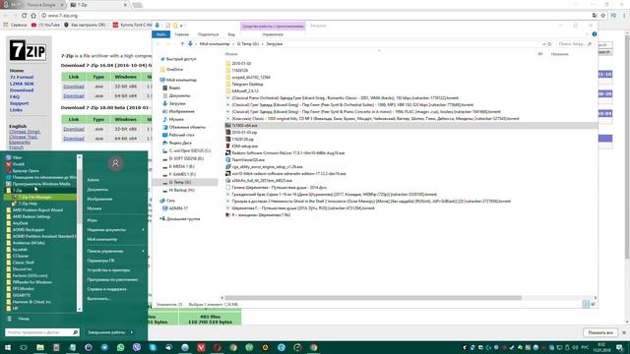
Task: Switch to the 7-Zip browser tab
Action: [x=98, y=5]
